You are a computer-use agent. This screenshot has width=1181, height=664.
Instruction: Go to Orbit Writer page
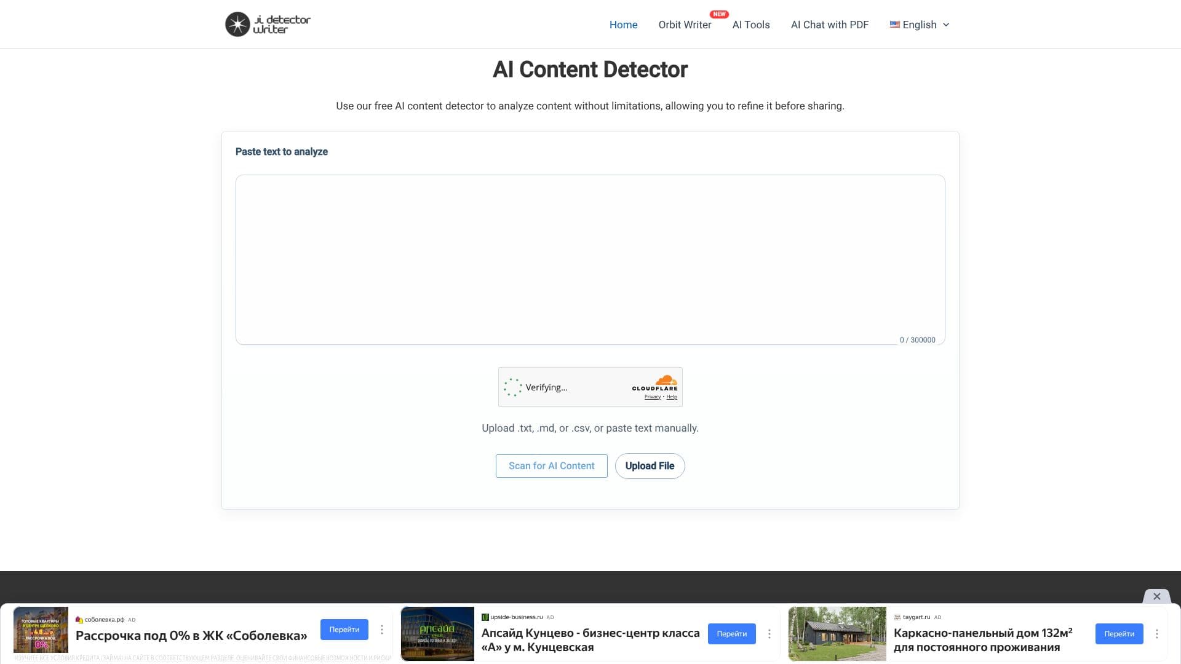click(685, 25)
